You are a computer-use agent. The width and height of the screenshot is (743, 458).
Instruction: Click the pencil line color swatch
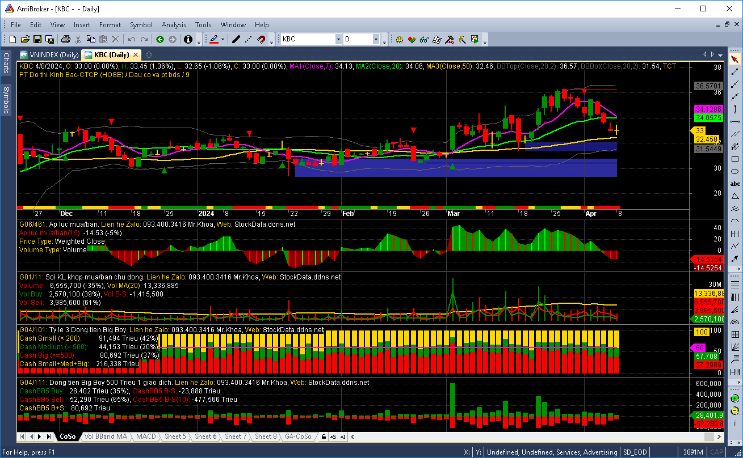click(x=213, y=39)
